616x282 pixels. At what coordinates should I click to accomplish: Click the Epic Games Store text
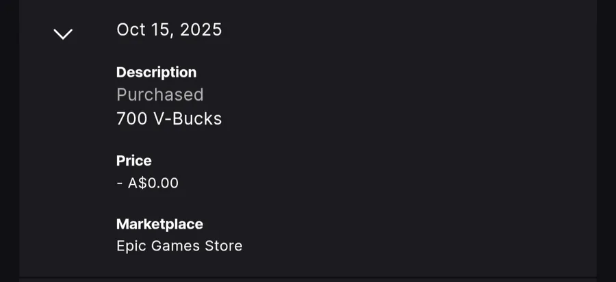[179, 246]
